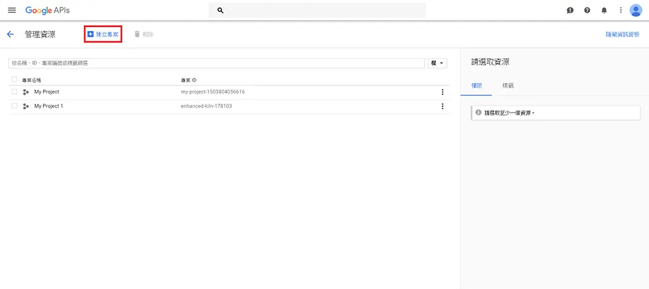Open more options for My Project 1
649x289 pixels.
click(x=442, y=106)
